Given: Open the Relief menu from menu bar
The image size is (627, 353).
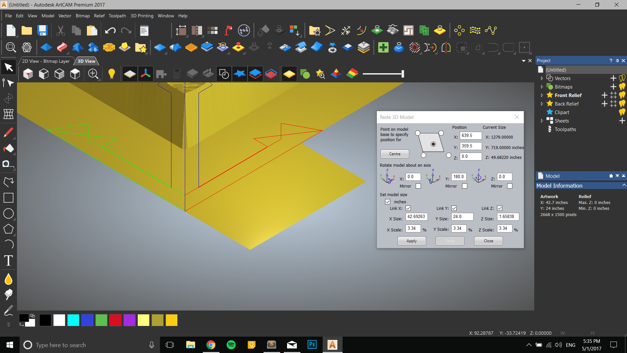Looking at the screenshot, I should [x=99, y=16].
